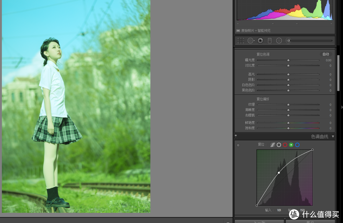Expand the right-side panel edge arrow

(342, 108)
